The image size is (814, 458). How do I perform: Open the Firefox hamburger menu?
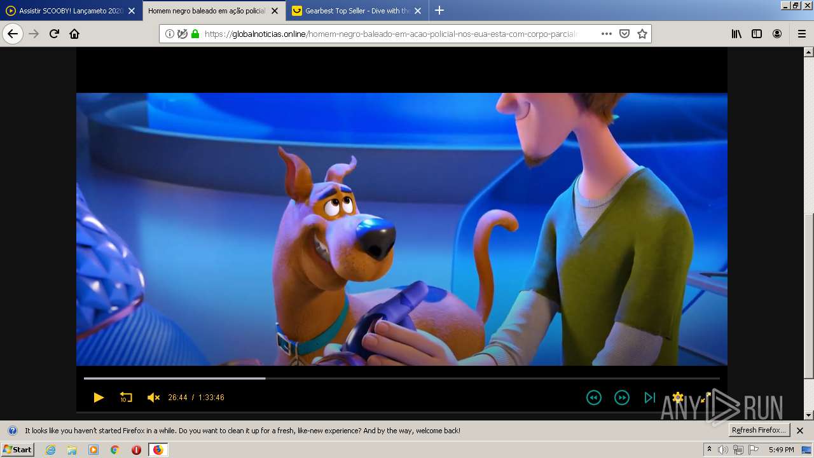801,34
